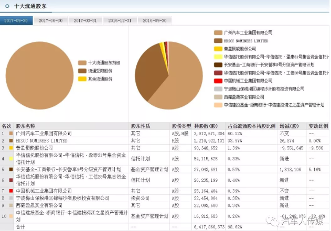Viewport: 331px width, 231px height.
Task: Click the 十大流通股东 section heading
Action: pyautogui.click(x=30, y=6)
